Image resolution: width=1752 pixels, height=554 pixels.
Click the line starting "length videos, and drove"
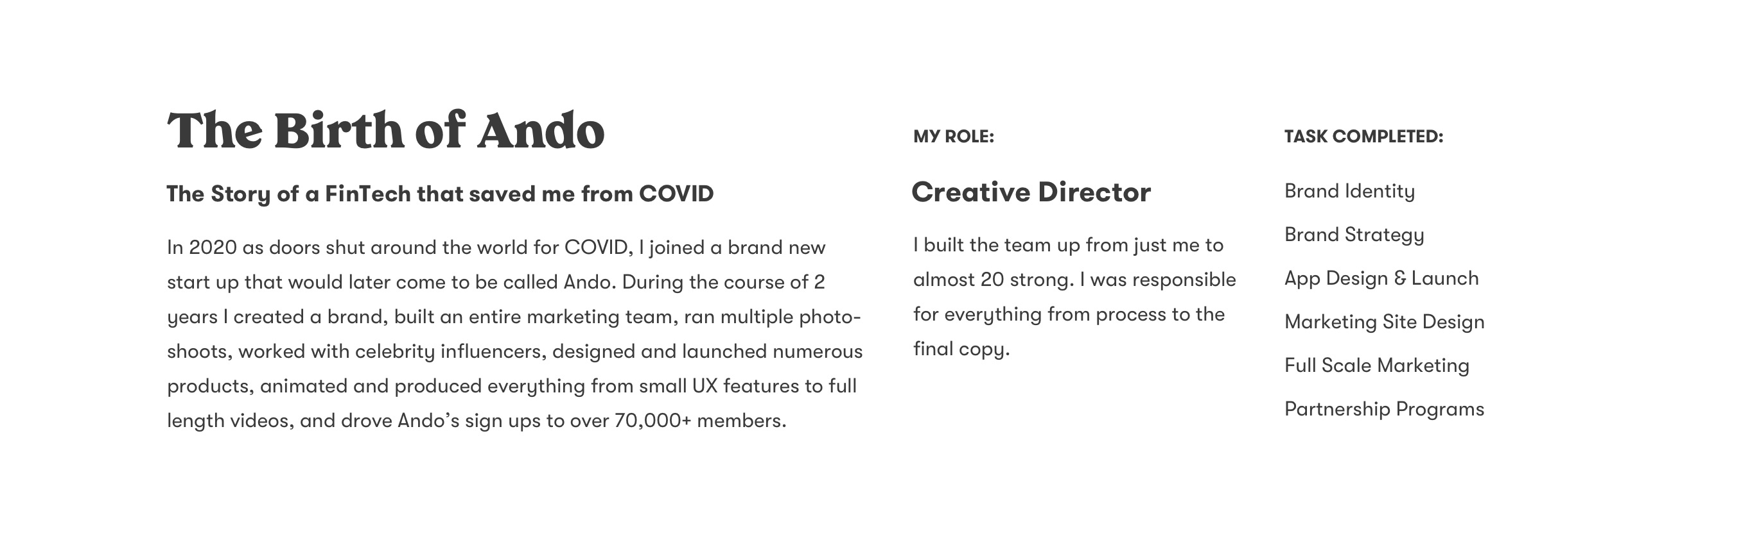(476, 420)
